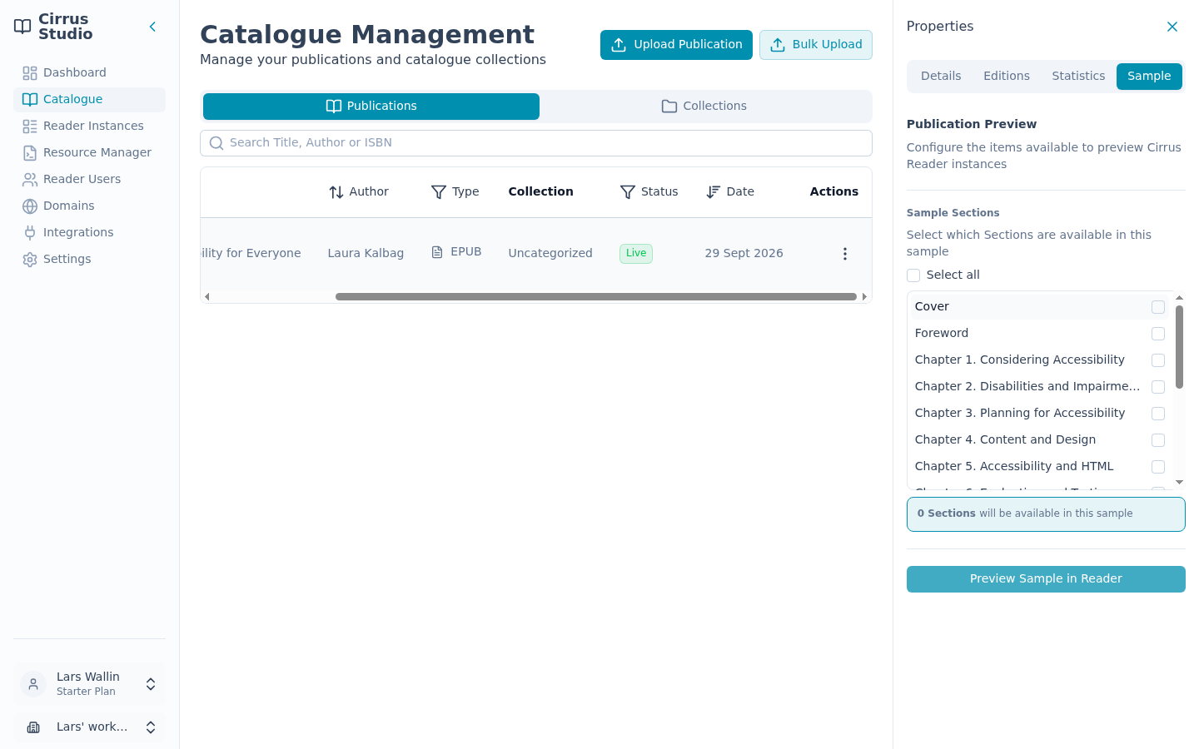
Task: Check the Foreword section checkbox
Action: [x=1158, y=334]
